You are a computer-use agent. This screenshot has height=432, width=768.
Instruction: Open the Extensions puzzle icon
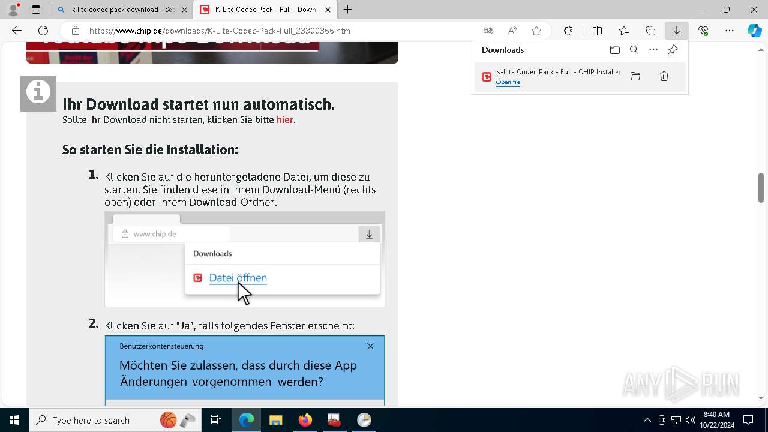pos(568,31)
